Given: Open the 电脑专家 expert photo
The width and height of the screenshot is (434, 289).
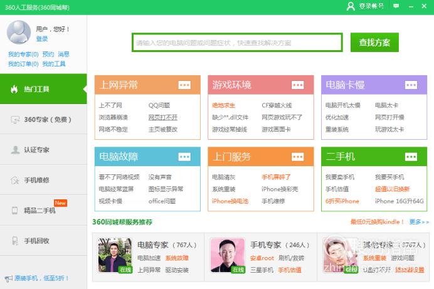Looking at the screenshot, I should 115,255.
